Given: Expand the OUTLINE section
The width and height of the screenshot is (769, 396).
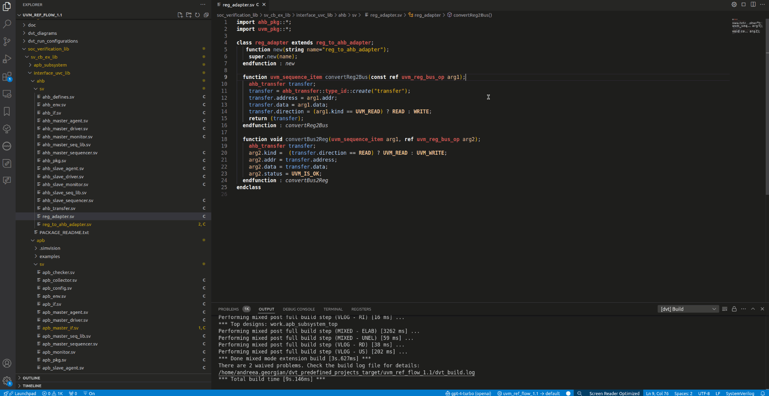Looking at the screenshot, I should click(31, 378).
